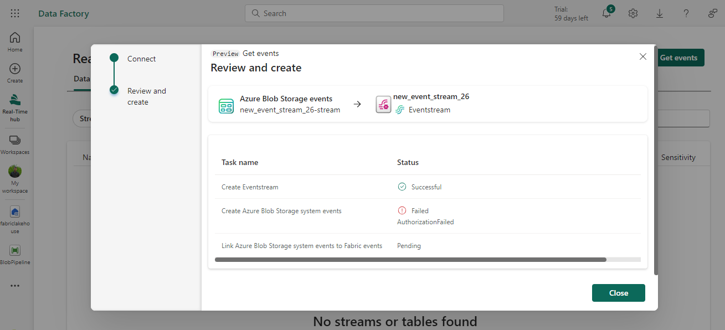Open the Help question mark
This screenshot has width=725, height=330.
pyautogui.click(x=686, y=13)
